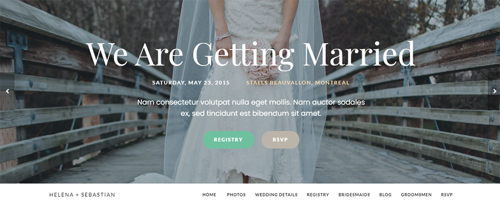The image size is (500, 204).
Task: Select the Saturday, May 23, 2015 date text
Action: click(190, 82)
